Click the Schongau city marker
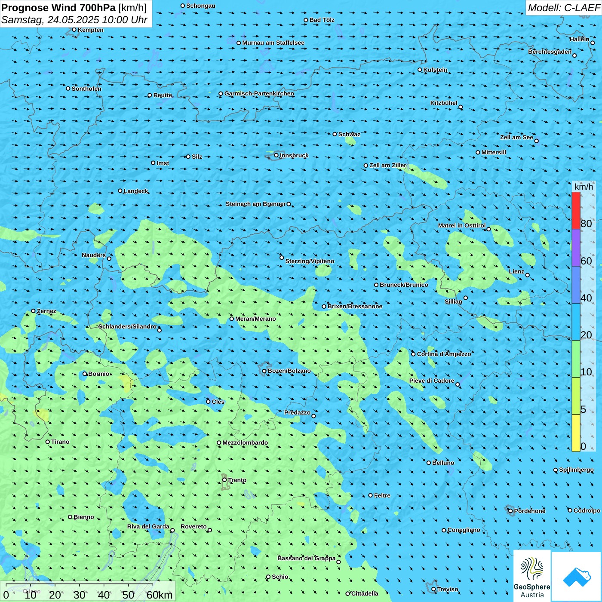 click(182, 6)
